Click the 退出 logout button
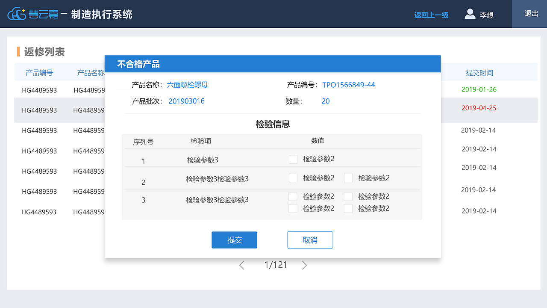547x308 pixels. (529, 14)
